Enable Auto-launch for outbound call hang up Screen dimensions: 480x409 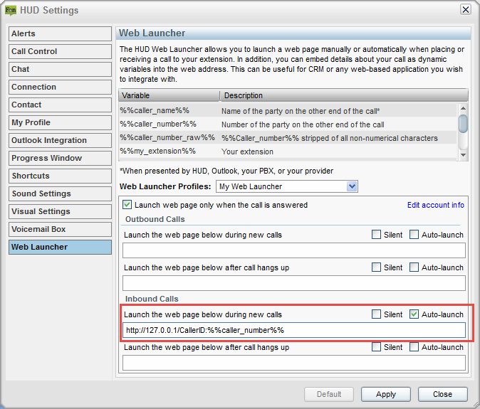coord(414,267)
